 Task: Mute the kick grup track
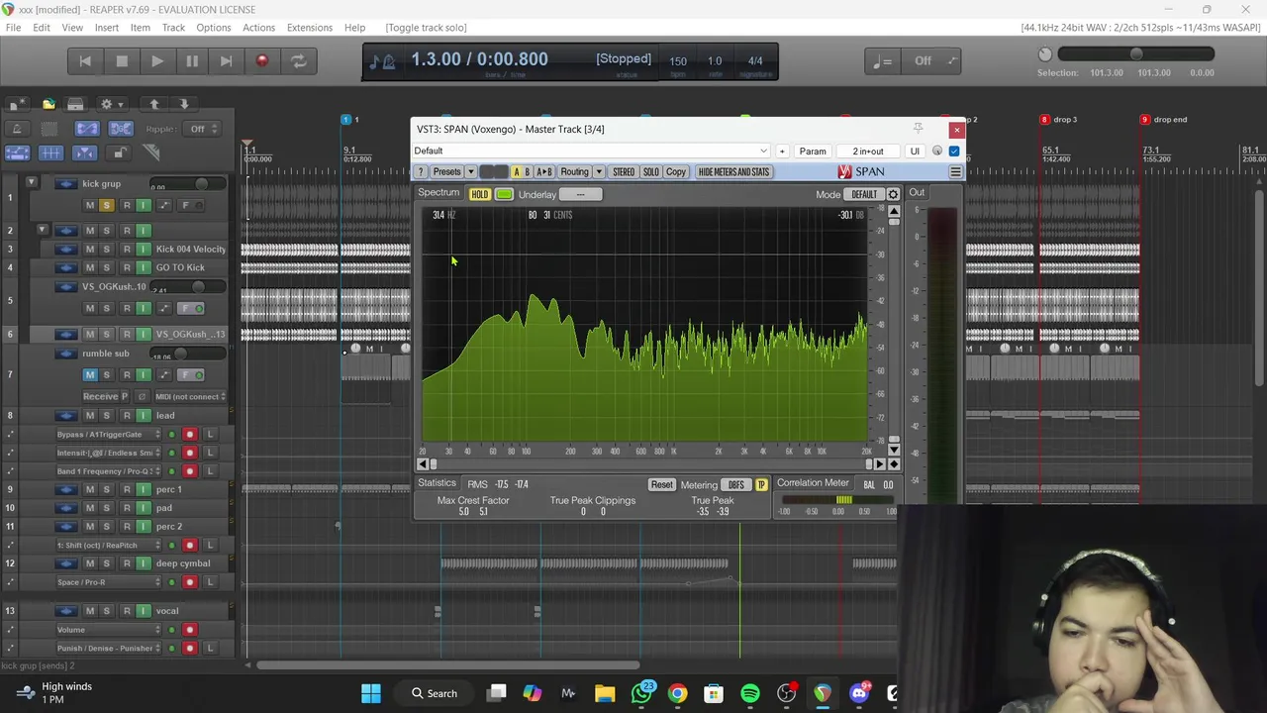[x=90, y=205]
